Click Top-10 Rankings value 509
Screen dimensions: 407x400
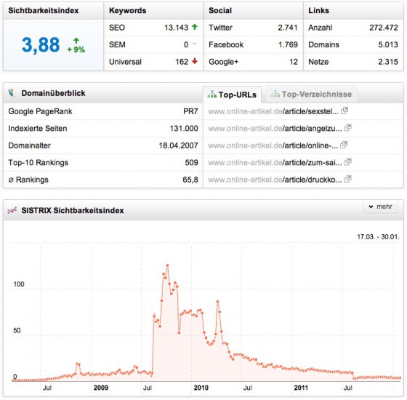click(192, 163)
